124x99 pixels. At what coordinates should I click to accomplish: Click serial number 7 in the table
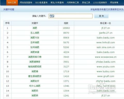tap(7, 57)
